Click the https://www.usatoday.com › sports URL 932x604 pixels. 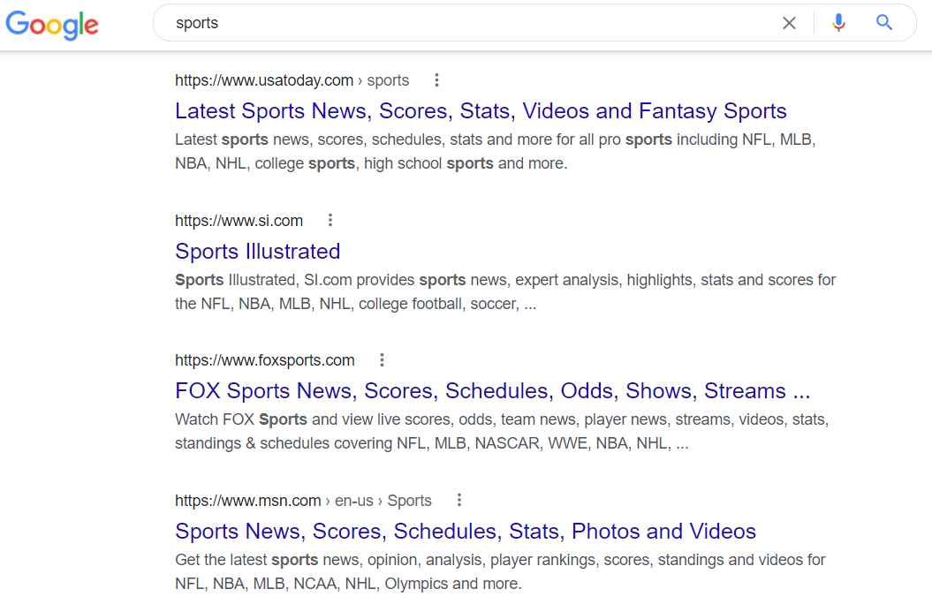[x=292, y=80]
